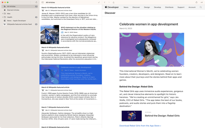Open the share menu icon
This screenshot has width=205, height=128.
pyautogui.click(x=196, y=2)
